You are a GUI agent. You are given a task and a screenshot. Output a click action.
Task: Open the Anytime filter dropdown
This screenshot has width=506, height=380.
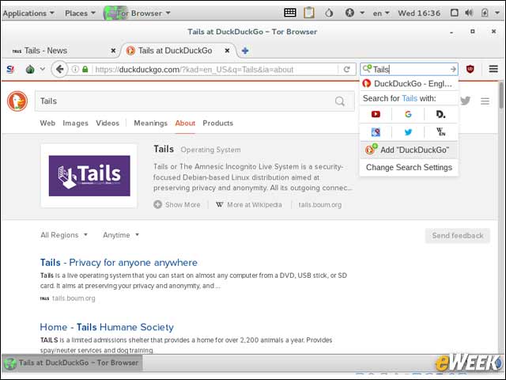pyautogui.click(x=121, y=235)
